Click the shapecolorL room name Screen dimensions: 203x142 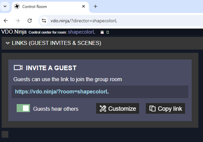point(82,32)
